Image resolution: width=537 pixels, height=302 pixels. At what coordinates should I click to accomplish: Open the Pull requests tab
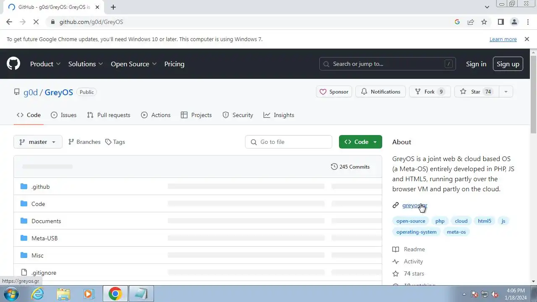(x=109, y=115)
